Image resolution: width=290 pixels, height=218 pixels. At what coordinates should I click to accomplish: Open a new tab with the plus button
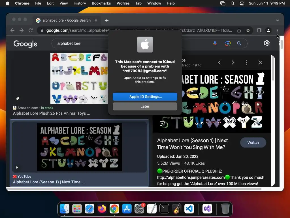(107, 20)
